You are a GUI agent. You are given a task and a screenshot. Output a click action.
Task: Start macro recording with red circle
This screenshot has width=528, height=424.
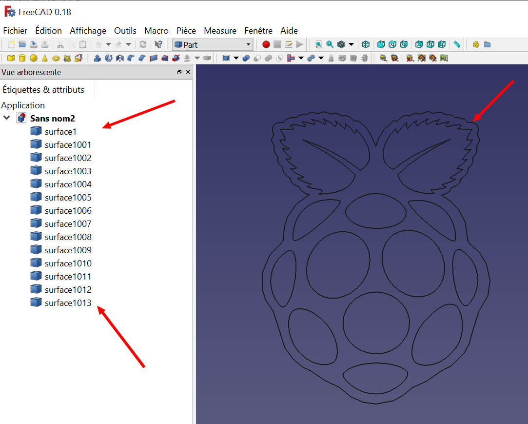[x=266, y=44]
